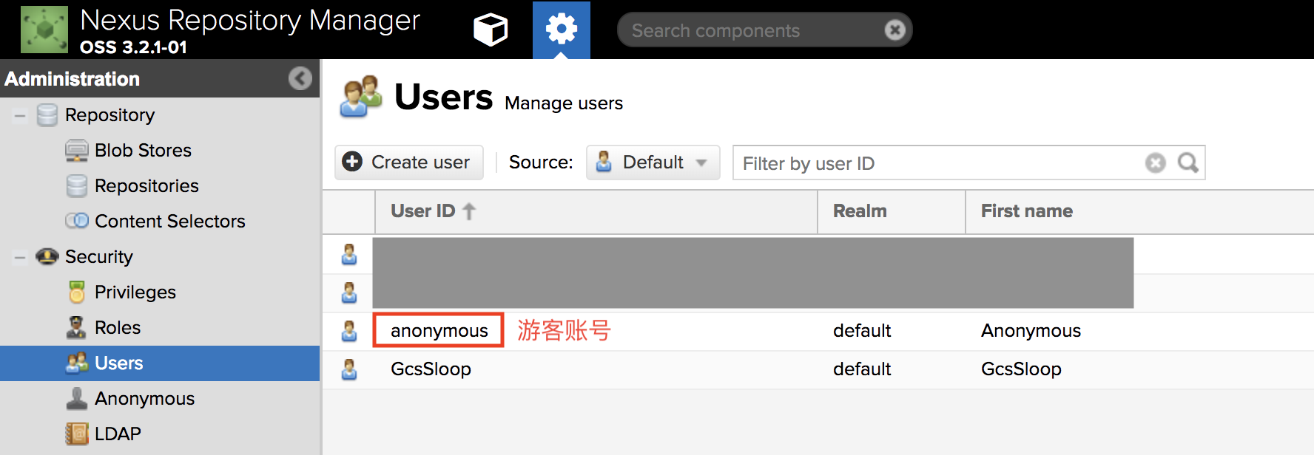Open LDAP in the sidebar

[x=118, y=434]
